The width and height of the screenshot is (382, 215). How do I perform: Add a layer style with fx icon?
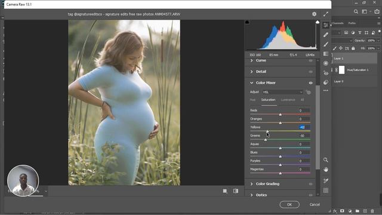(x=335, y=211)
